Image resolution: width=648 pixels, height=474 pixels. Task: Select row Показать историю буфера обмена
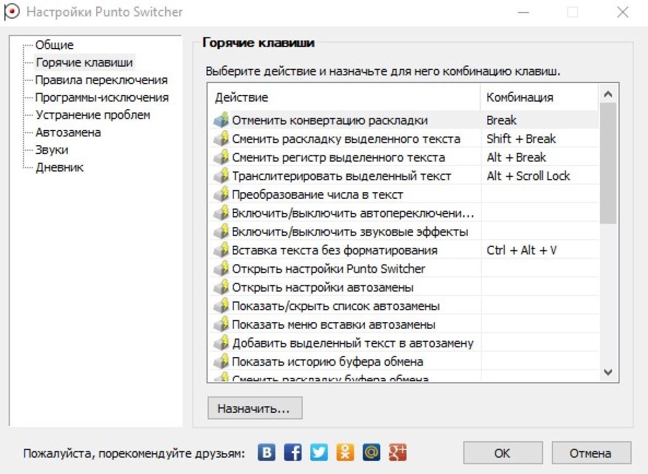coord(403,362)
